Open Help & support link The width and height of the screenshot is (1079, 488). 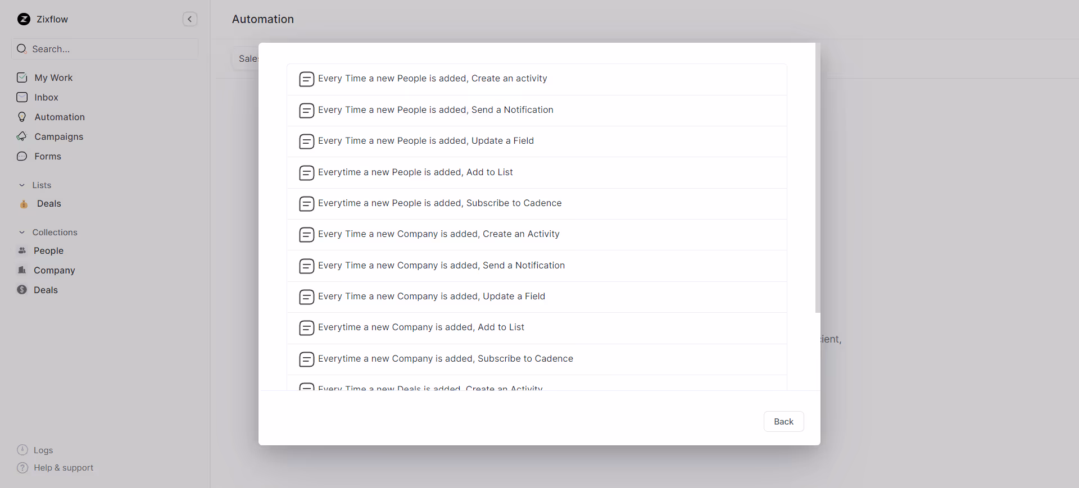pos(64,468)
